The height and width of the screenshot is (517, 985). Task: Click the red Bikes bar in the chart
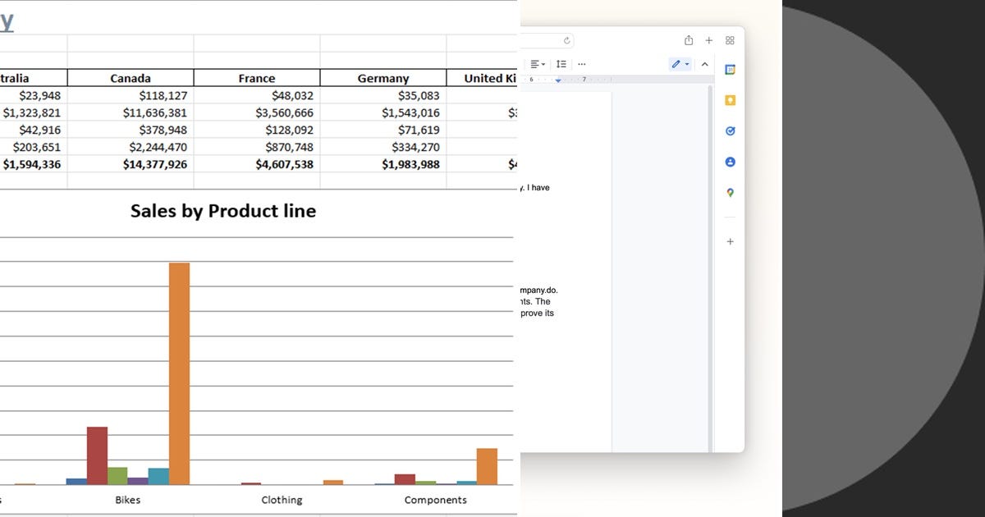[x=97, y=455]
